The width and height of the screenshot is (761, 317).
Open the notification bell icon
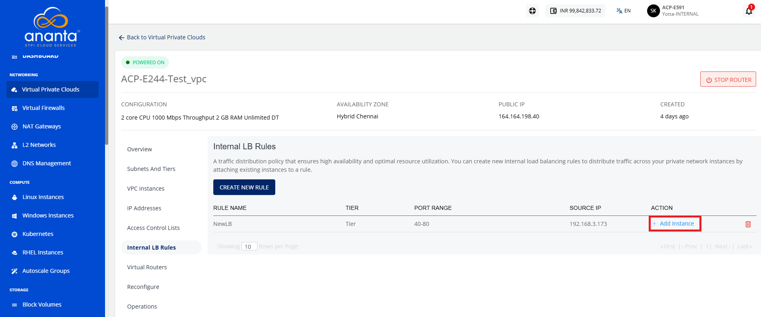749,11
